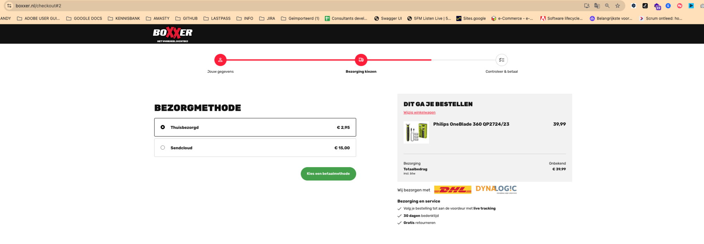Open the Sites.google bookmark
The width and height of the screenshot is (704, 244).
click(471, 18)
